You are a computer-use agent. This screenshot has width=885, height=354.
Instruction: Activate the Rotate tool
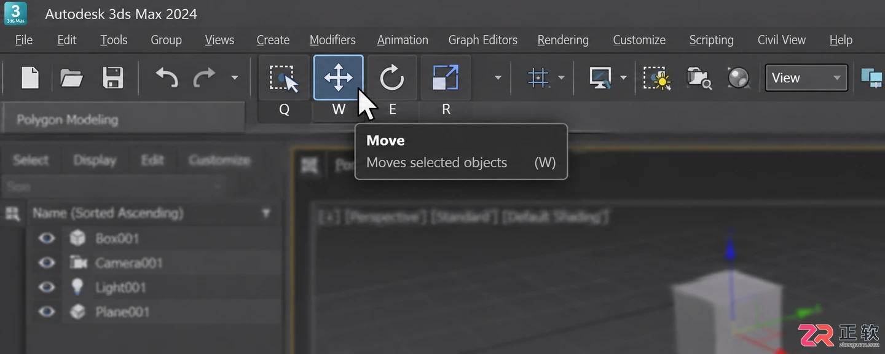click(392, 78)
